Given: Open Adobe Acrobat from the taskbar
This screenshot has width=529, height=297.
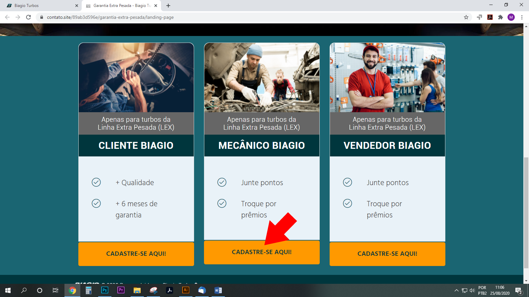Looking at the screenshot, I should (x=170, y=290).
